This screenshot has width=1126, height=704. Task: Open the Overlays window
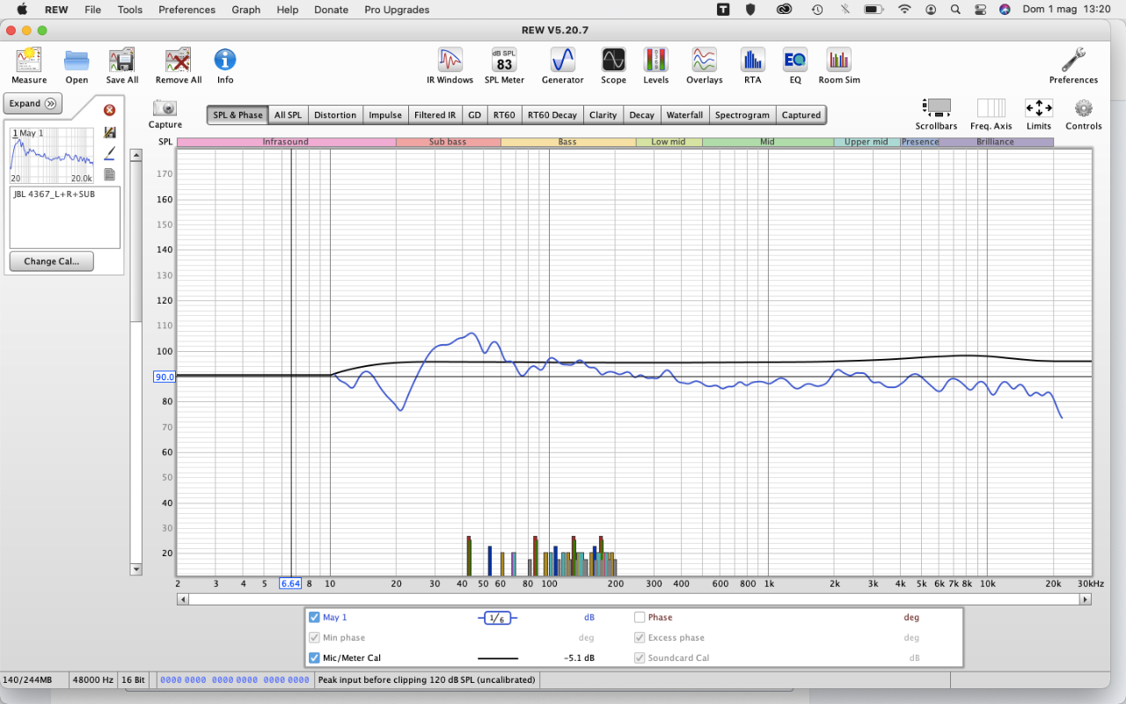coord(704,66)
